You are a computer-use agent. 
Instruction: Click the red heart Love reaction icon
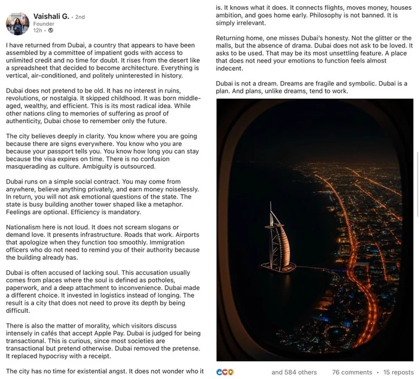(225, 372)
